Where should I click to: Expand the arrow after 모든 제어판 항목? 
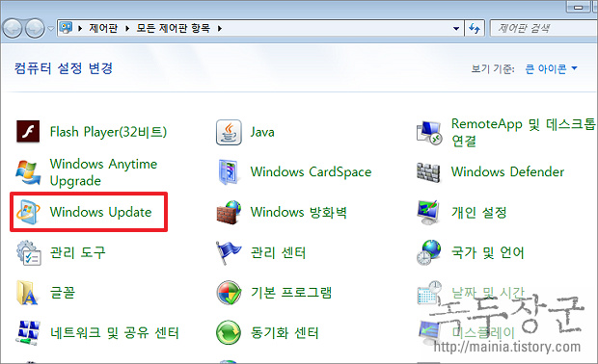[220, 28]
